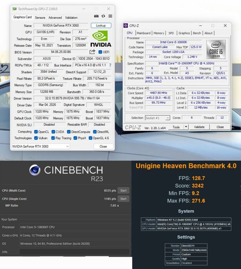The image size is (241, 269).
Task: Open the Mainboard tab in CPU-Z
Action: point(144,33)
